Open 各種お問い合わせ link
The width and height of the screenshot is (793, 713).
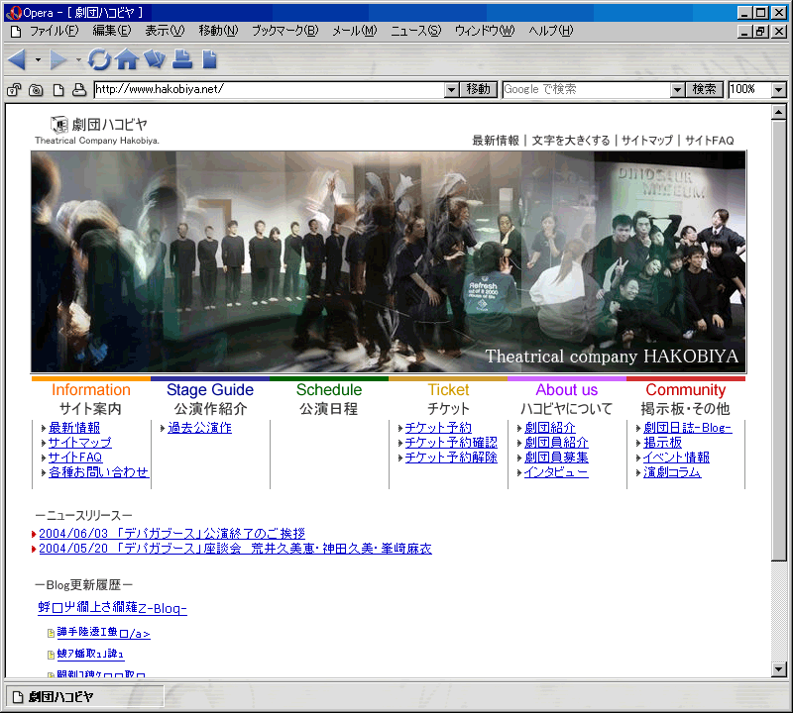(x=98, y=472)
